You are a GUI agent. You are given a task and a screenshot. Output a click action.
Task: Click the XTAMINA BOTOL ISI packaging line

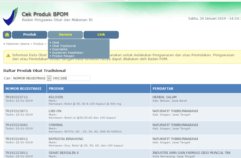point(85,132)
